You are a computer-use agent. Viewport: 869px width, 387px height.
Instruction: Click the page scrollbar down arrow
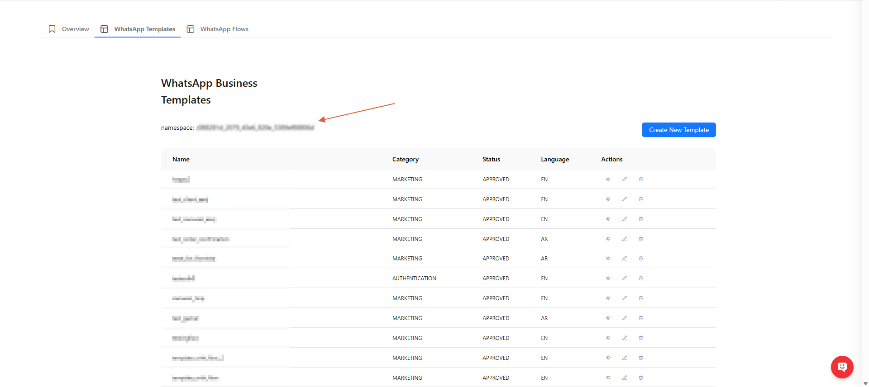tap(865, 383)
